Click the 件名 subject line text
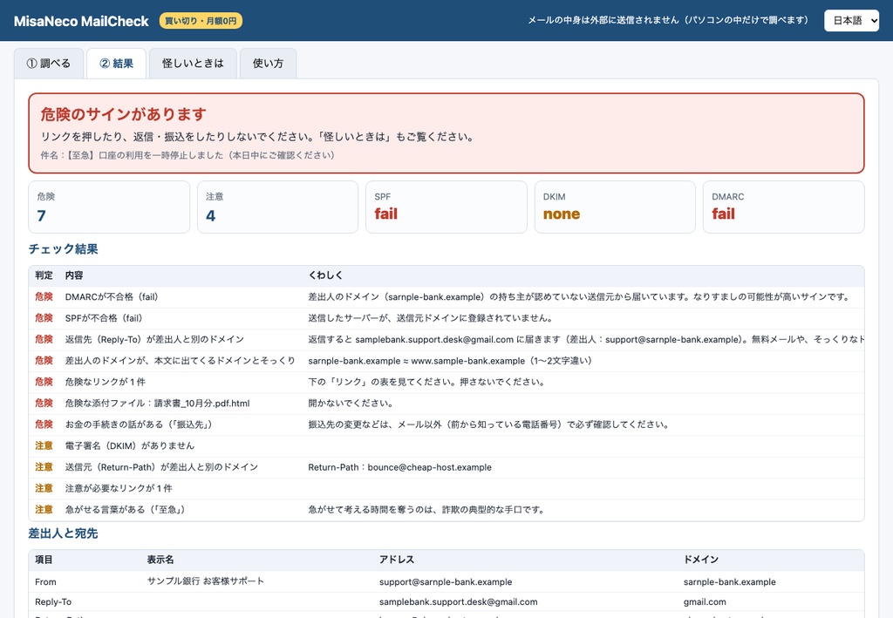The width and height of the screenshot is (893, 618). 187,155
